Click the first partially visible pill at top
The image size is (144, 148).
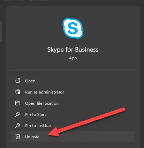coord(14,0)
